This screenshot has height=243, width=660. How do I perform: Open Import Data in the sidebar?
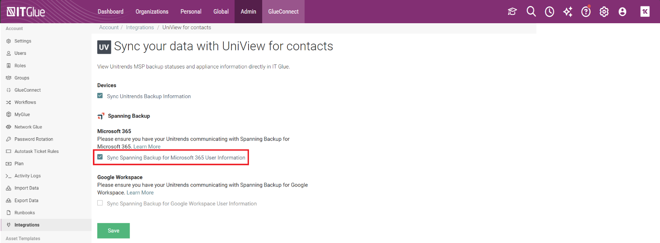(x=27, y=188)
